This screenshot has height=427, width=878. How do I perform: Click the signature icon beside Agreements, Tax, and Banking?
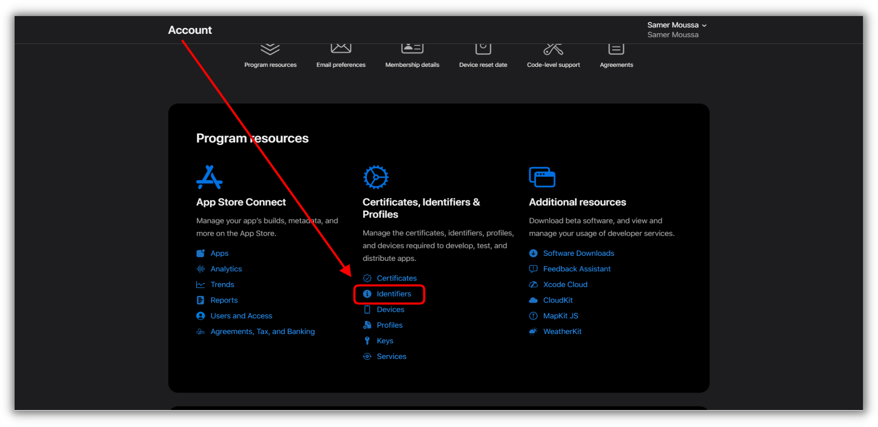pos(200,331)
